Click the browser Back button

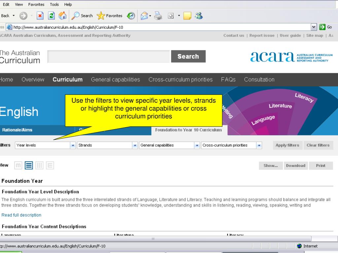pos(5,16)
